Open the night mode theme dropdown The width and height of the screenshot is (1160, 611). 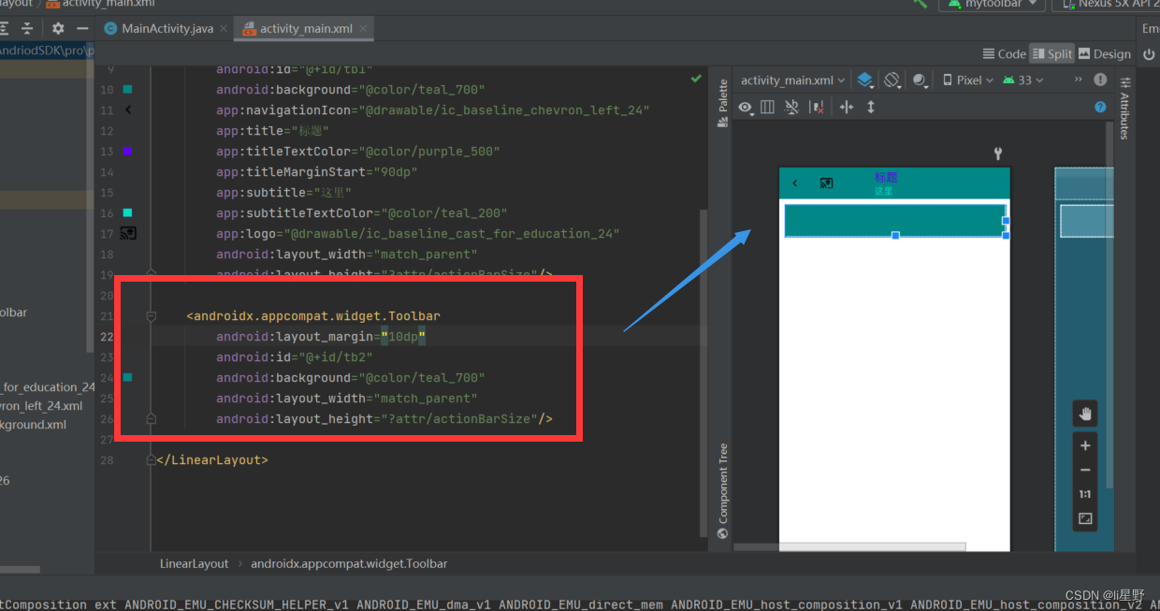coord(921,80)
